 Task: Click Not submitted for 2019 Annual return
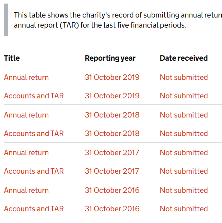(184, 77)
